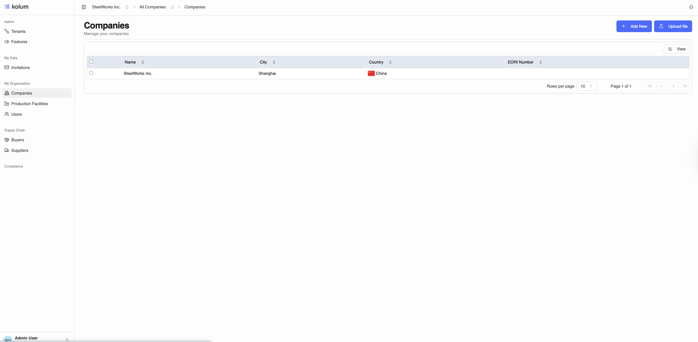Open the View column options
Screen dimensions: 698x342
[676, 49]
